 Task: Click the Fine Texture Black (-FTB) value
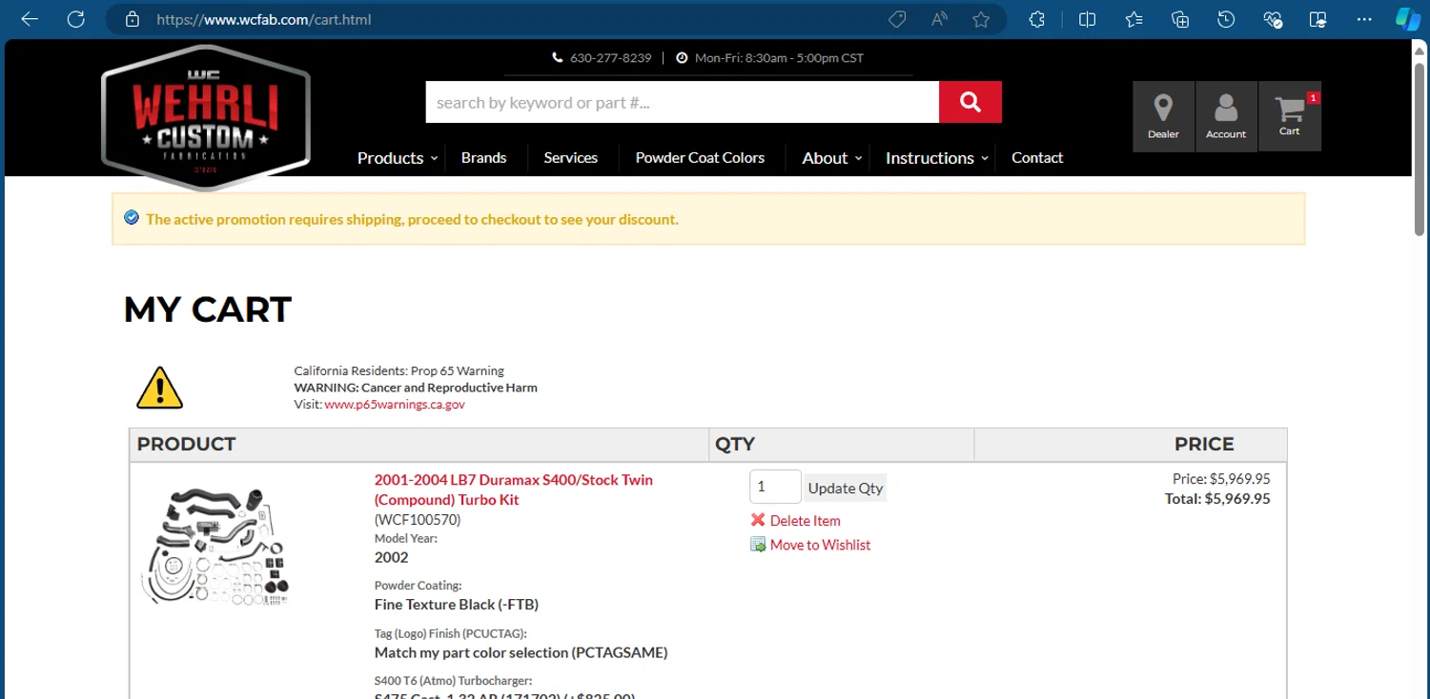point(457,604)
